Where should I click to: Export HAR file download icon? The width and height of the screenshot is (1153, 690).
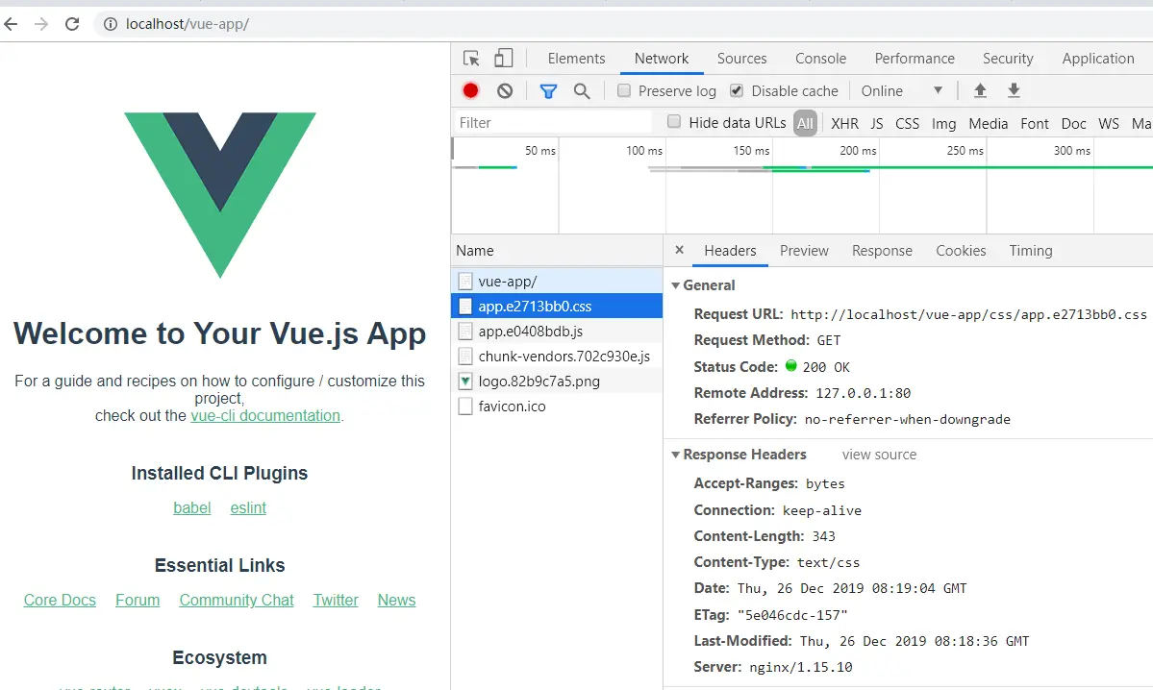(1014, 90)
